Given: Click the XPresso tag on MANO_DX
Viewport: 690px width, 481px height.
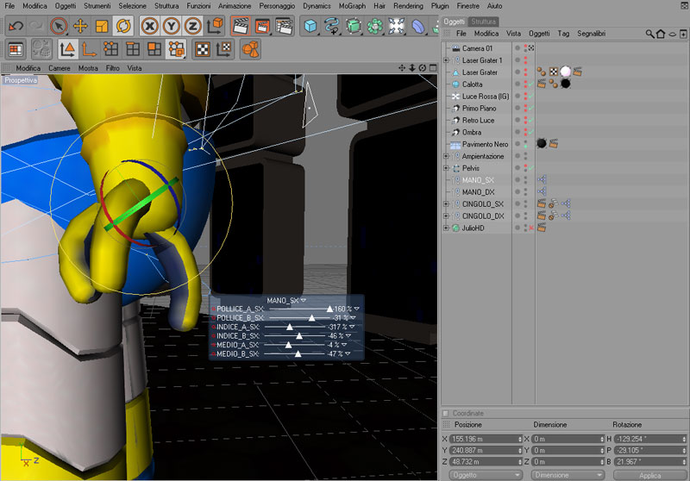Looking at the screenshot, I should tap(542, 191).
